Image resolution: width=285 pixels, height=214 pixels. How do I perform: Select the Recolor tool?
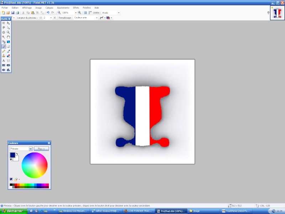click(8, 56)
